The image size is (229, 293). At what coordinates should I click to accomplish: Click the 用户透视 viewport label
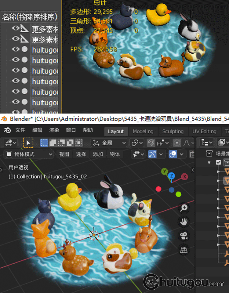(x=19, y=168)
